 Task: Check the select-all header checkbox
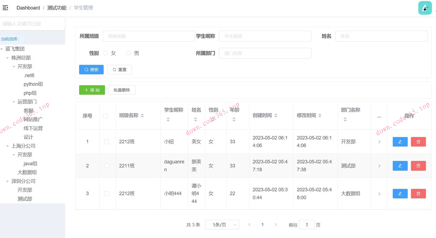pyautogui.click(x=105, y=116)
